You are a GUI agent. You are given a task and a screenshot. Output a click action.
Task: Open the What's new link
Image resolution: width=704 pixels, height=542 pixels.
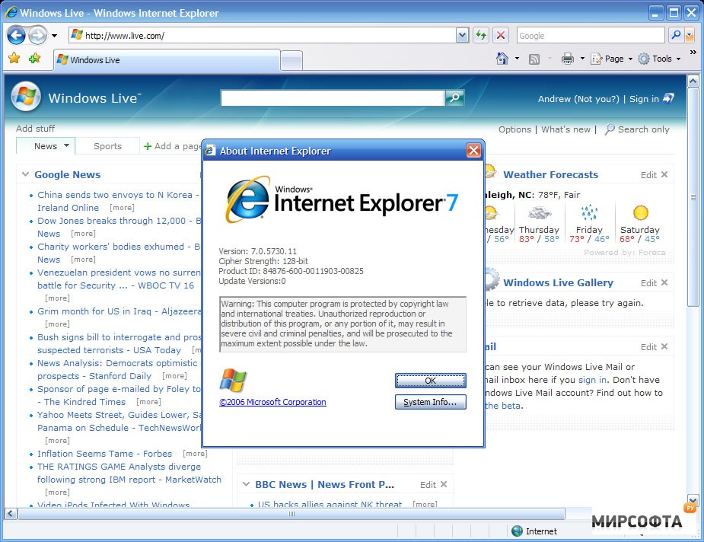pyautogui.click(x=565, y=129)
